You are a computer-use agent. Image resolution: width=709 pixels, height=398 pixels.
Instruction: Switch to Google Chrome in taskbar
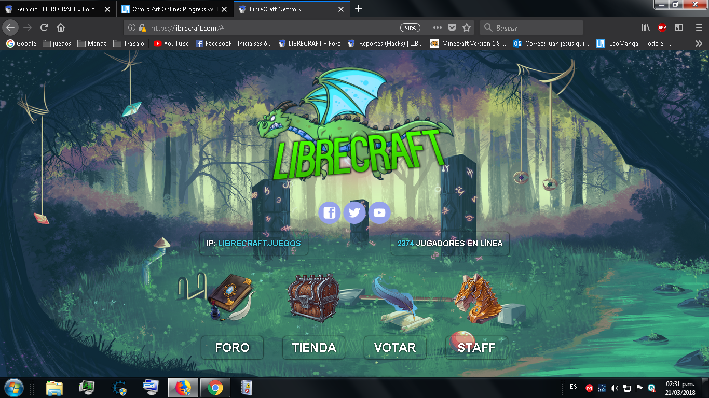pyautogui.click(x=215, y=388)
